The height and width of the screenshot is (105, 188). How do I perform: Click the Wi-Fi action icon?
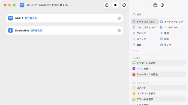10,18
